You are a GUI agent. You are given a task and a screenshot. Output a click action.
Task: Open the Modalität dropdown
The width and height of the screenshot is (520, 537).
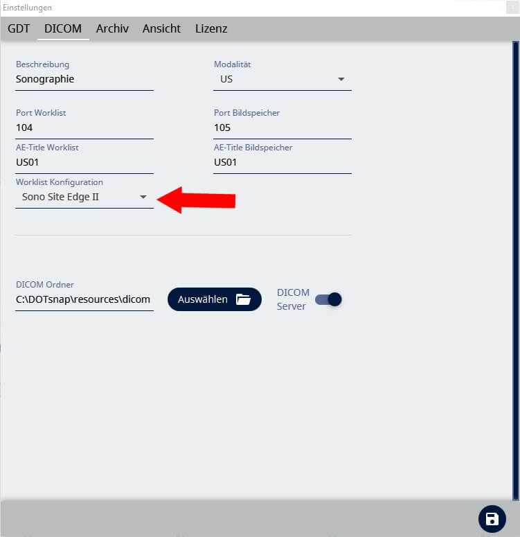coord(282,79)
